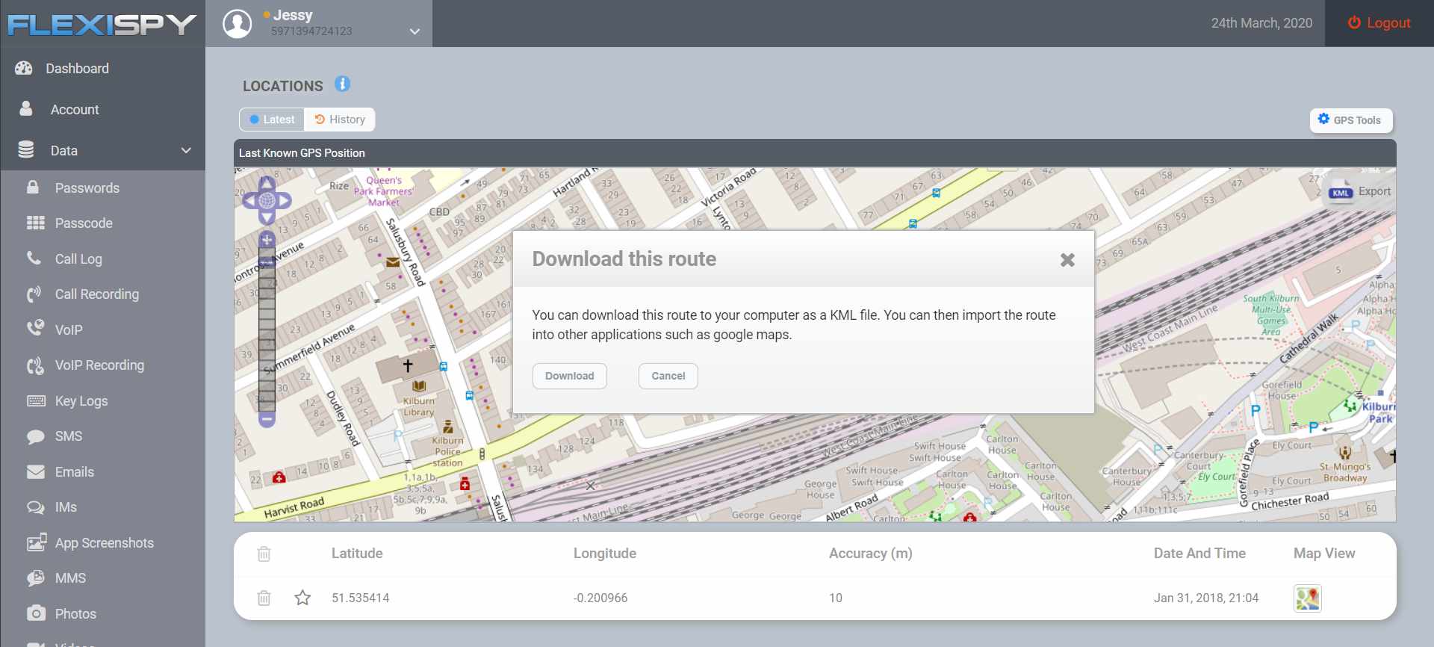This screenshot has height=647, width=1434.
Task: Click the KML Export button
Action: [x=1359, y=192]
